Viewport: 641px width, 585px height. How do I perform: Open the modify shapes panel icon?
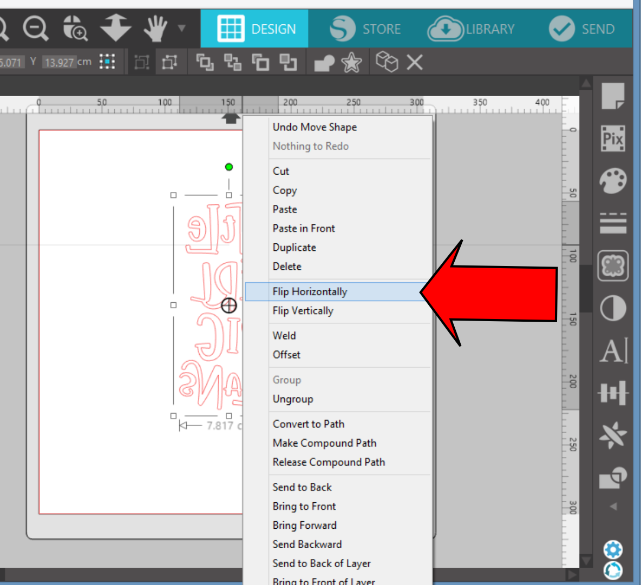613,477
